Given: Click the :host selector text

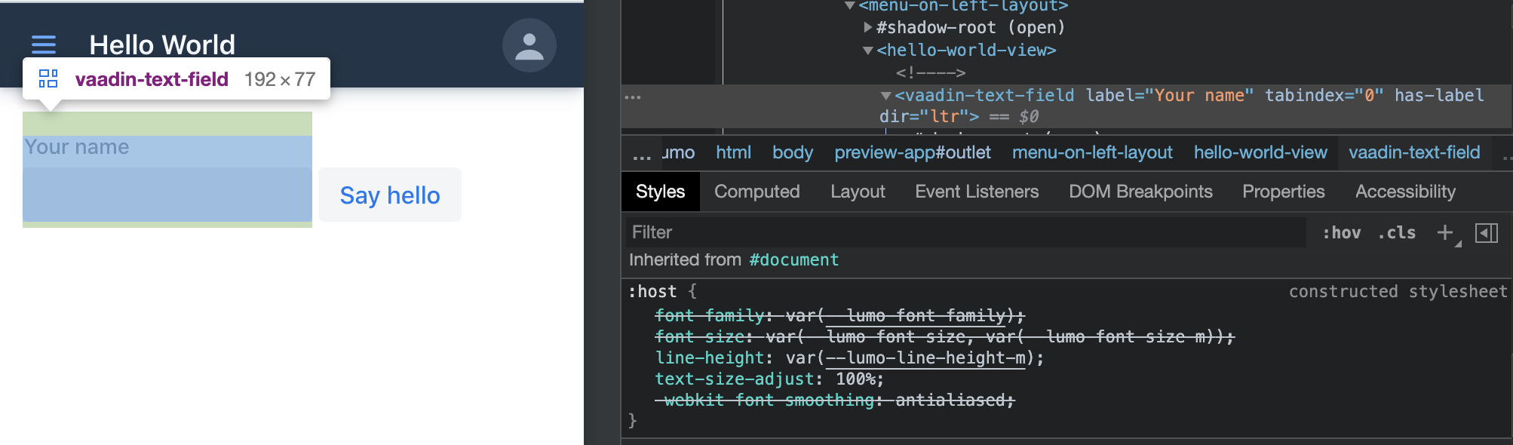Looking at the screenshot, I should point(652,292).
